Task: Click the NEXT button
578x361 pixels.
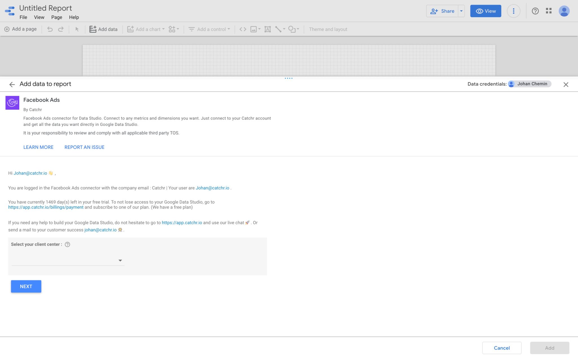Action: [x=26, y=286]
